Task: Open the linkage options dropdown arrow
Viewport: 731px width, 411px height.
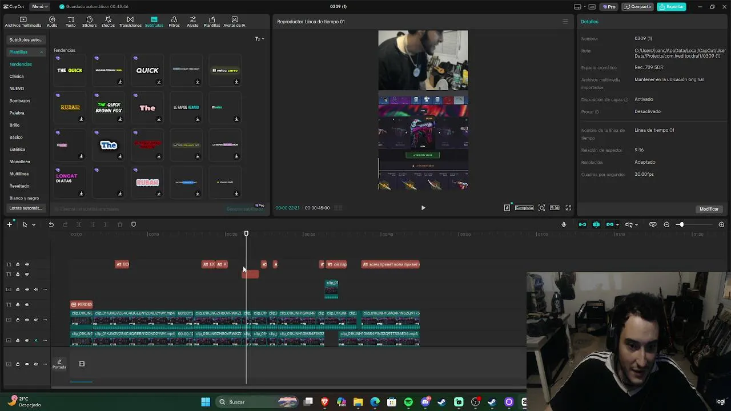Action: [617, 225]
